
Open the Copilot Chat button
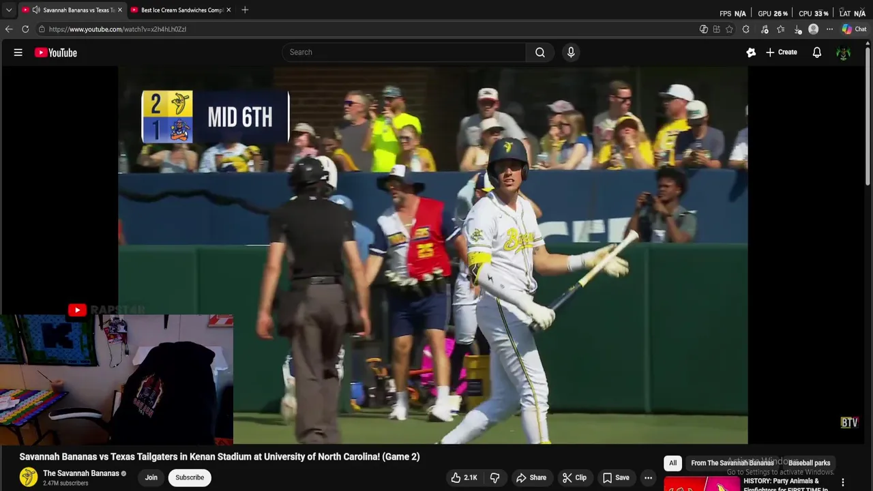(854, 29)
